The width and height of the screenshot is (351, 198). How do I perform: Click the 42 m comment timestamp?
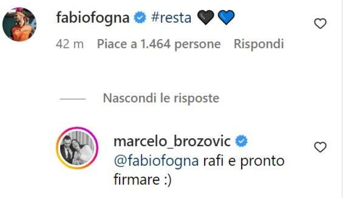(x=70, y=44)
